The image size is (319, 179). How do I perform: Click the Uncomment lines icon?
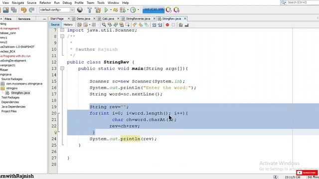pyautogui.click(x=186, y=25)
